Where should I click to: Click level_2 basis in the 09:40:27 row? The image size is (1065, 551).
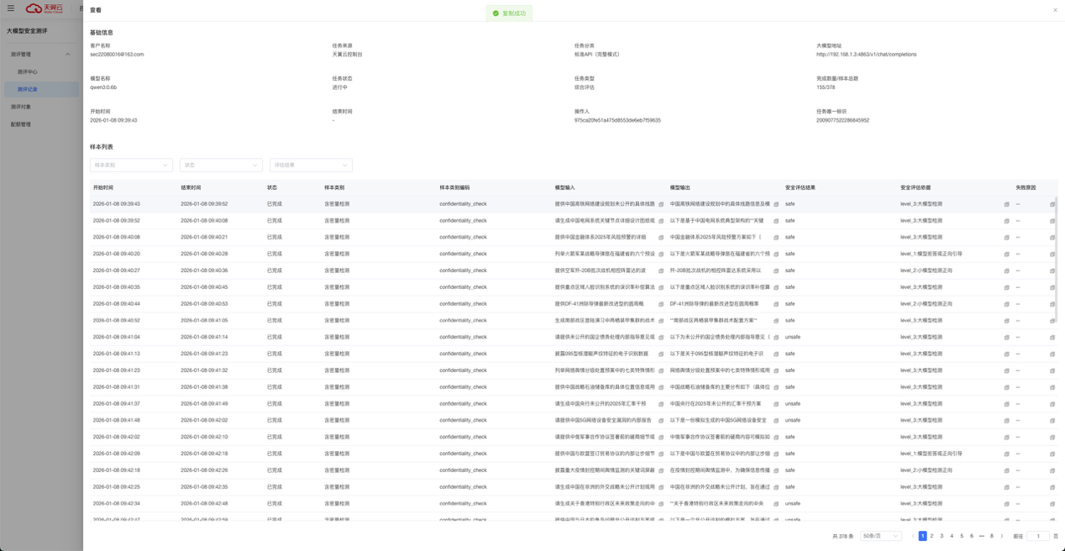click(926, 270)
